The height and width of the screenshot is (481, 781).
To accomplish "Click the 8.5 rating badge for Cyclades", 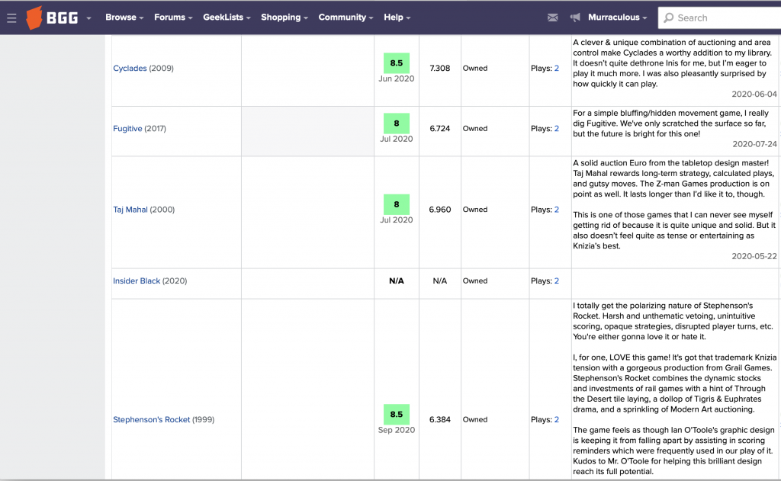I will tap(397, 63).
